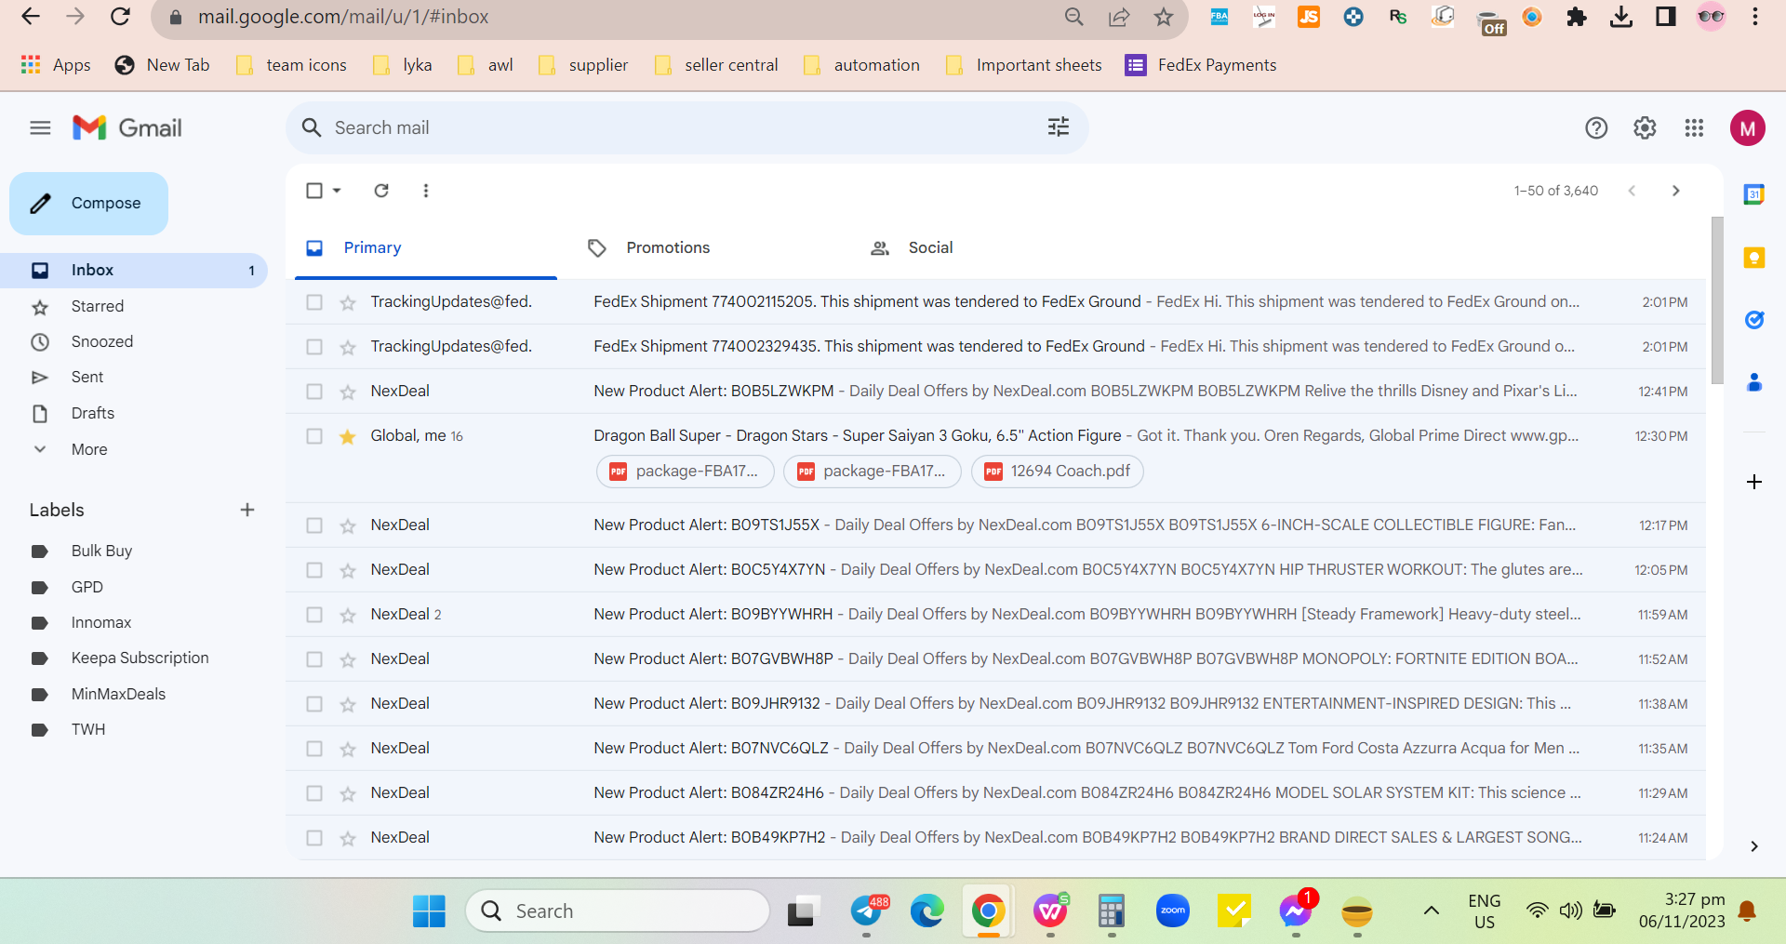Tick checkbox for NexDeal B09BYYWHRH email
Viewport: 1786px width, 944px height.
pos(314,615)
